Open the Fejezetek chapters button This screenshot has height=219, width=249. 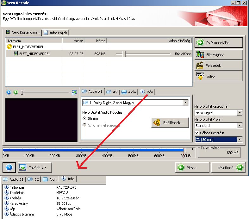[219, 66]
